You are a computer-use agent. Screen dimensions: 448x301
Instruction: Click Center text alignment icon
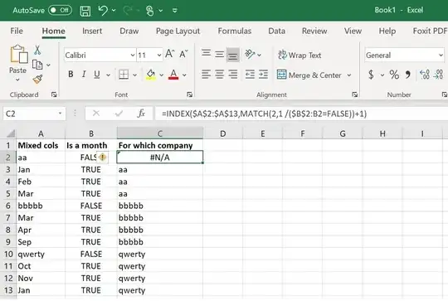[x=219, y=75]
